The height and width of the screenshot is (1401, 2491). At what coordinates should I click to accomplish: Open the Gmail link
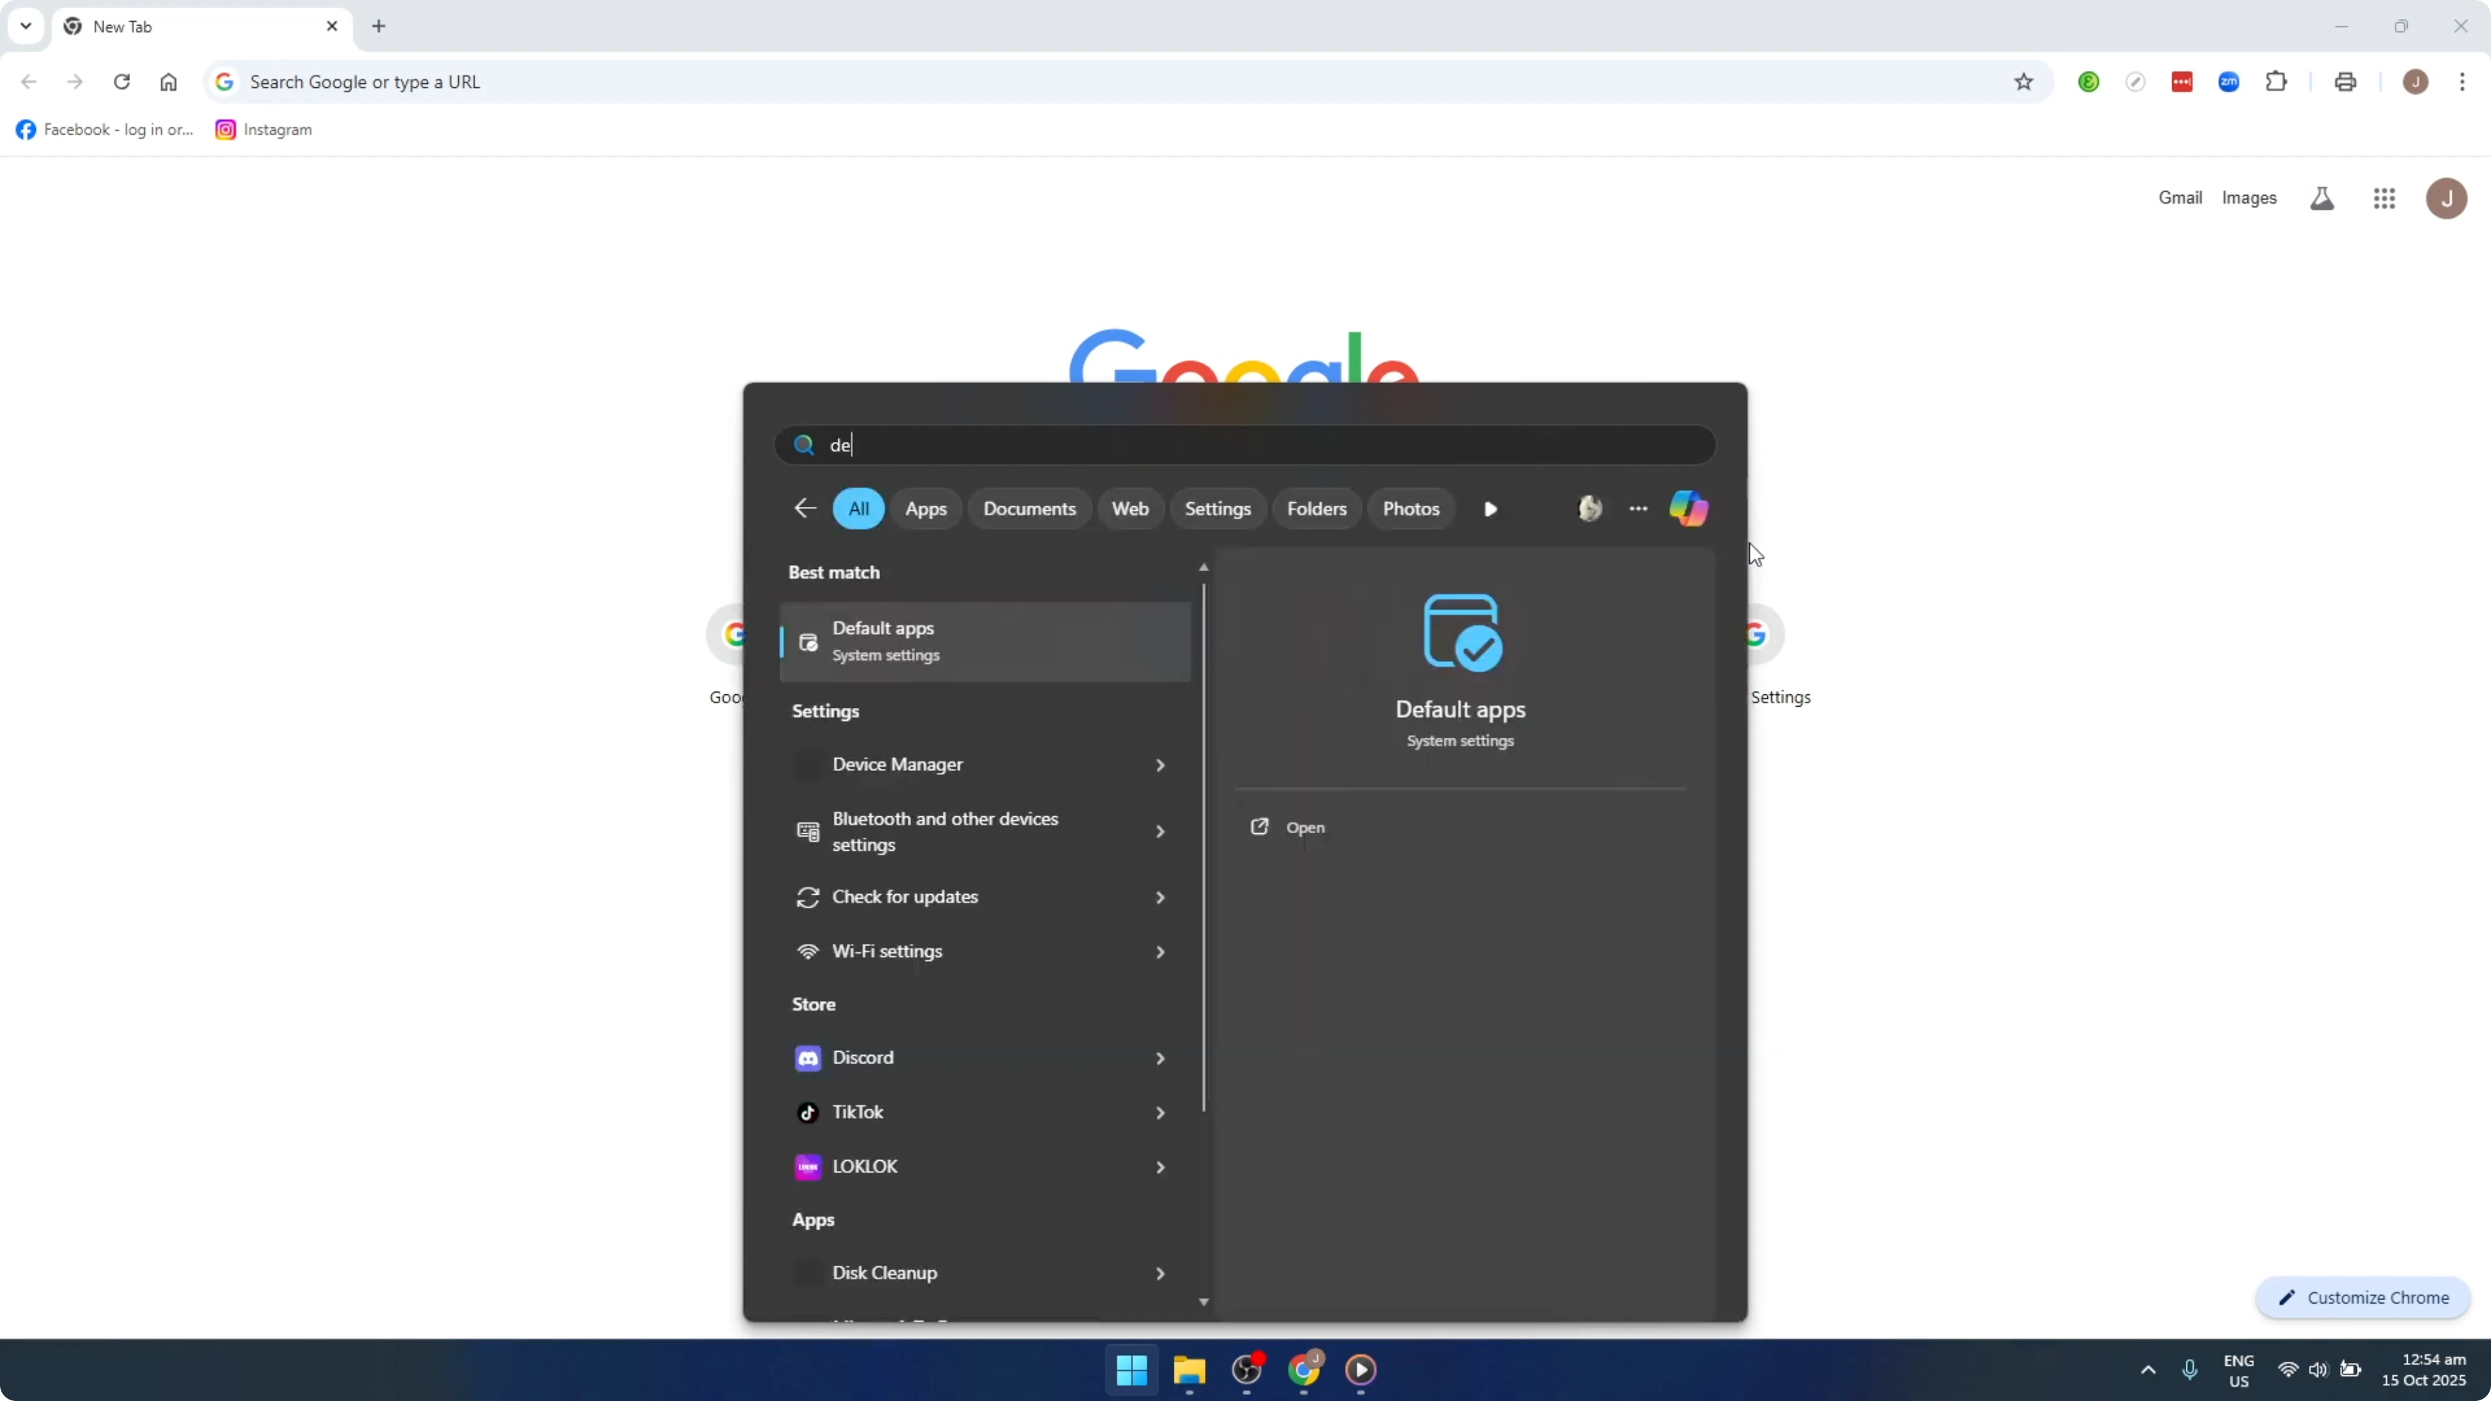point(2180,198)
